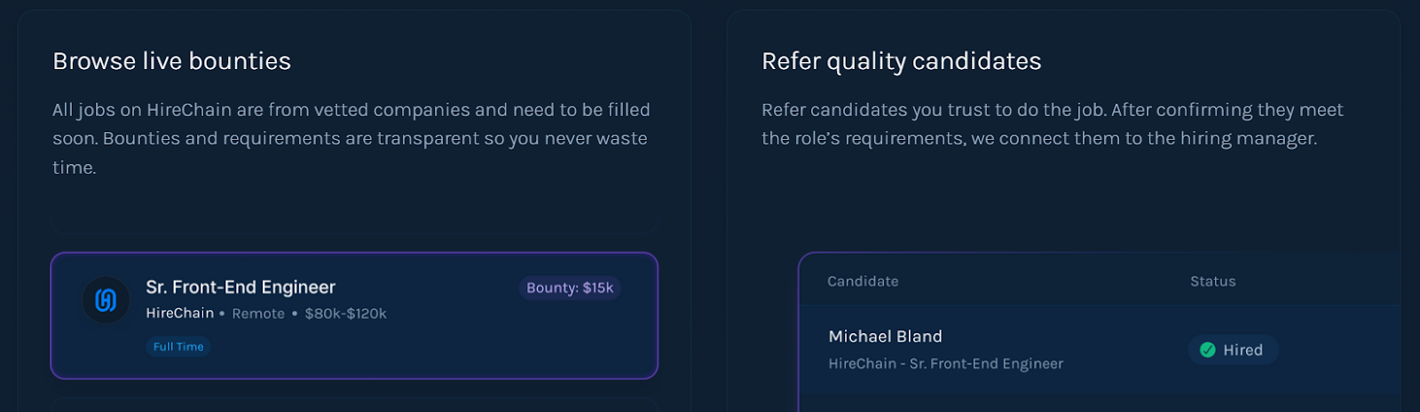
Task: Click the Browse live bounties heading
Action: click(x=171, y=61)
